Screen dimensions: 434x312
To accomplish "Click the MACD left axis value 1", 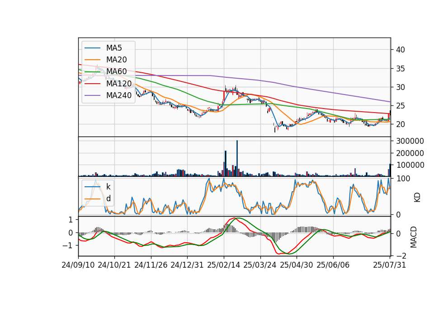I will (x=71, y=220).
